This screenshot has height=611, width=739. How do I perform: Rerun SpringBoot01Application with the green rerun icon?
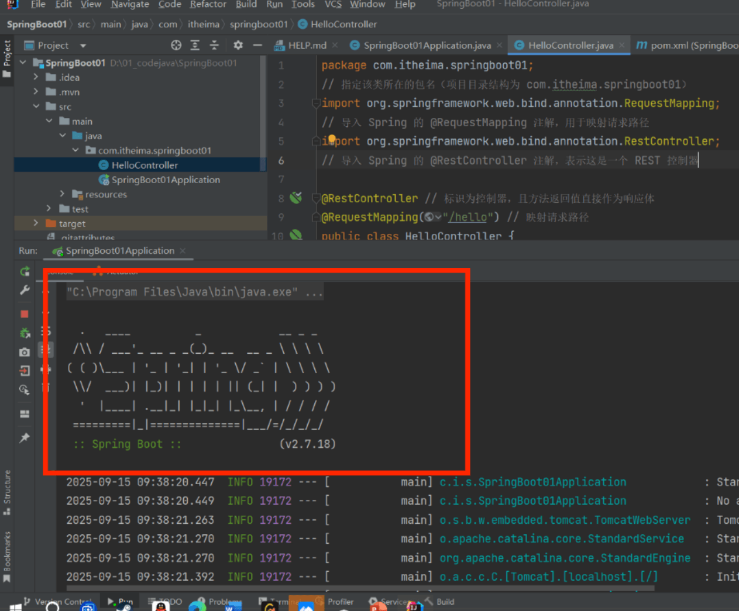point(25,271)
